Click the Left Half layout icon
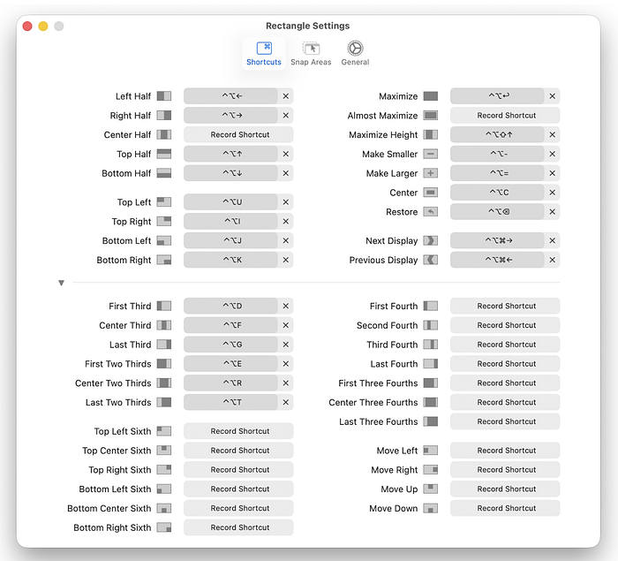Viewport: 618px width, 561px height. point(164,96)
